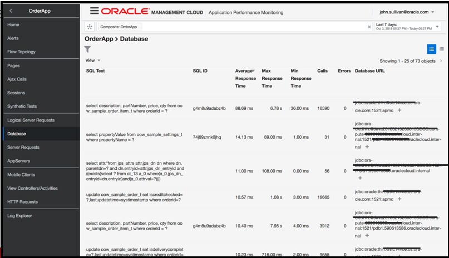Open AppServers in the sidebar
449x258 pixels.
click(x=18, y=161)
